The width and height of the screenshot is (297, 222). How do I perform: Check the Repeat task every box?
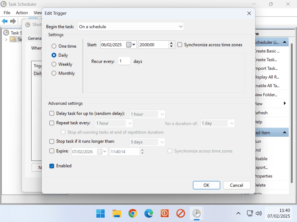(x=52, y=123)
